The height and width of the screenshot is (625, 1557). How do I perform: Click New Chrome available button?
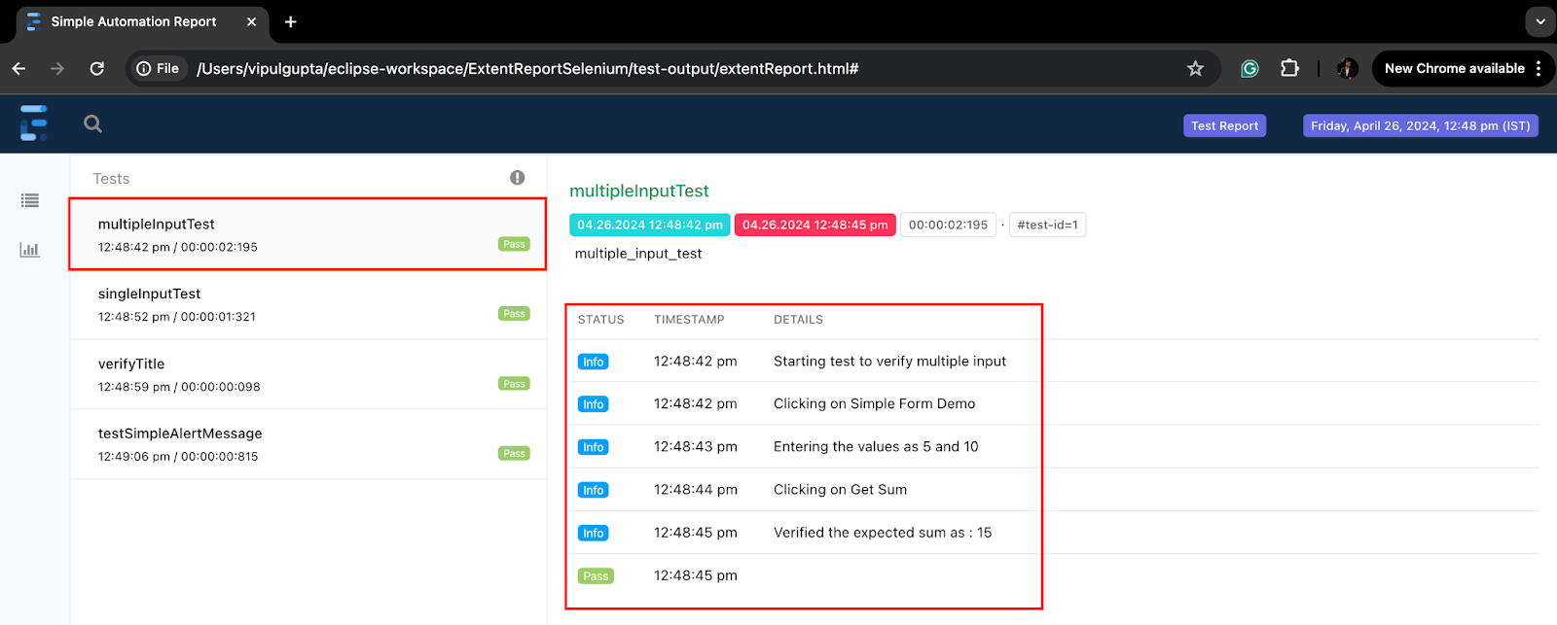1454,69
